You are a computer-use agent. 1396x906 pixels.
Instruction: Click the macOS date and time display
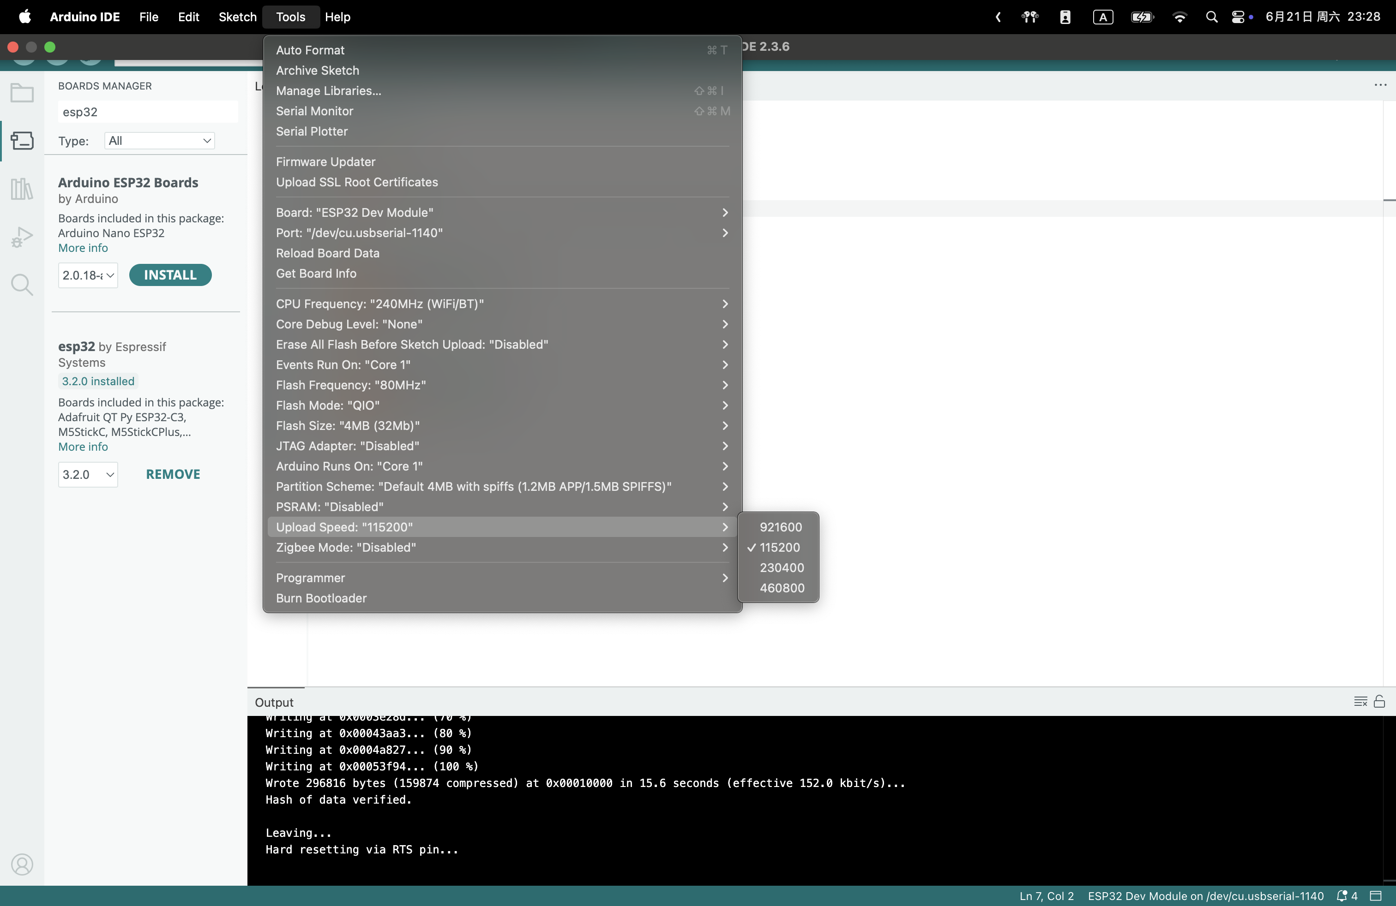[1323, 17]
